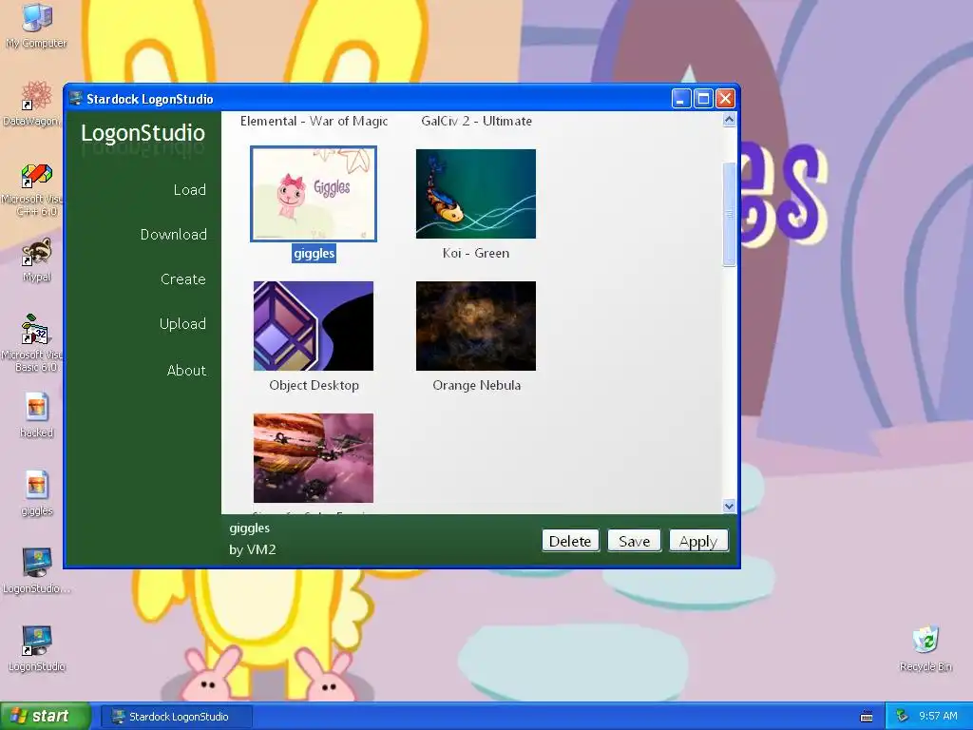Select the spaceship planet logon thumbnail
The image size is (973, 730).
(314, 458)
